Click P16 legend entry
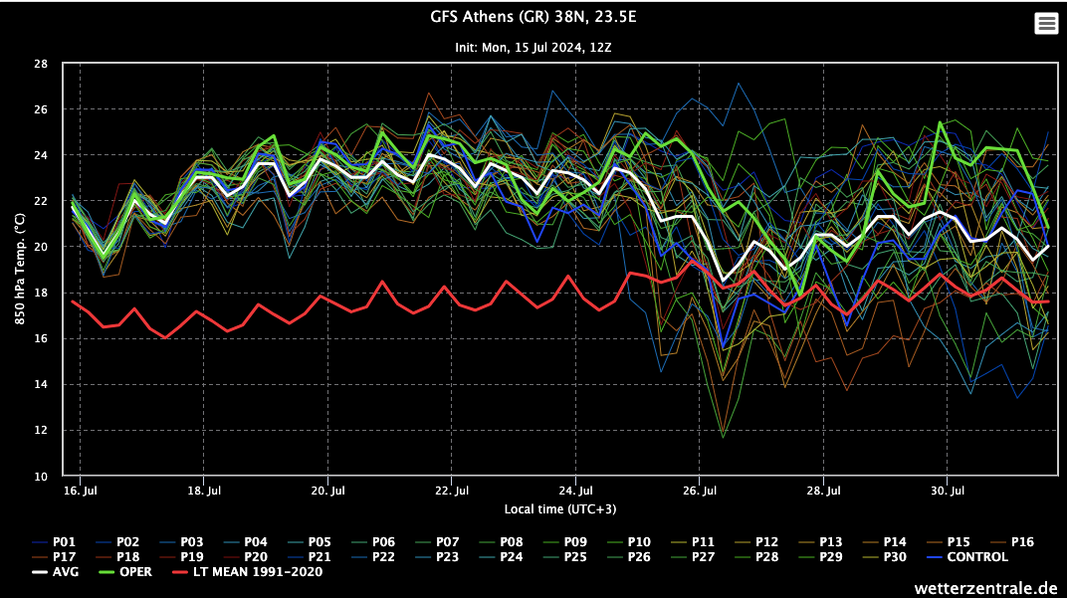Screen dimensions: 1067x598 click(x=1021, y=542)
